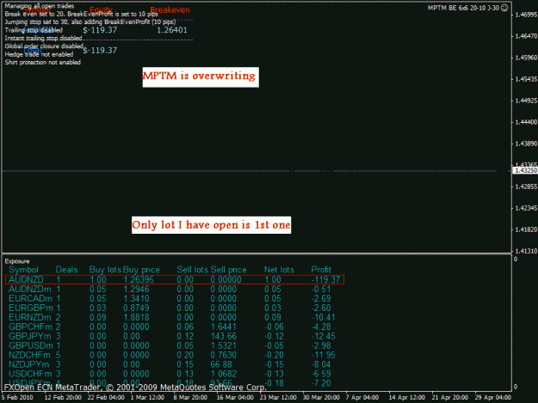Screen dimensions: 538x403
Task: Click the 1.42345 price scale label
Action: (x=526, y=208)
